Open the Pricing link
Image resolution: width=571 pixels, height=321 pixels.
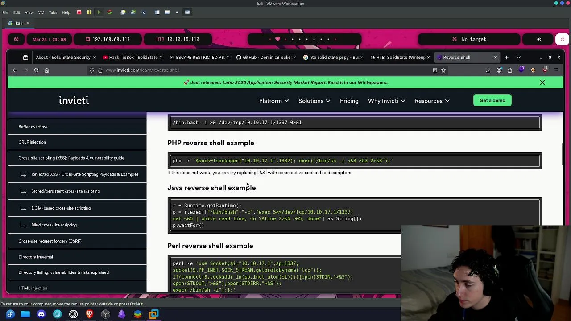point(349,101)
